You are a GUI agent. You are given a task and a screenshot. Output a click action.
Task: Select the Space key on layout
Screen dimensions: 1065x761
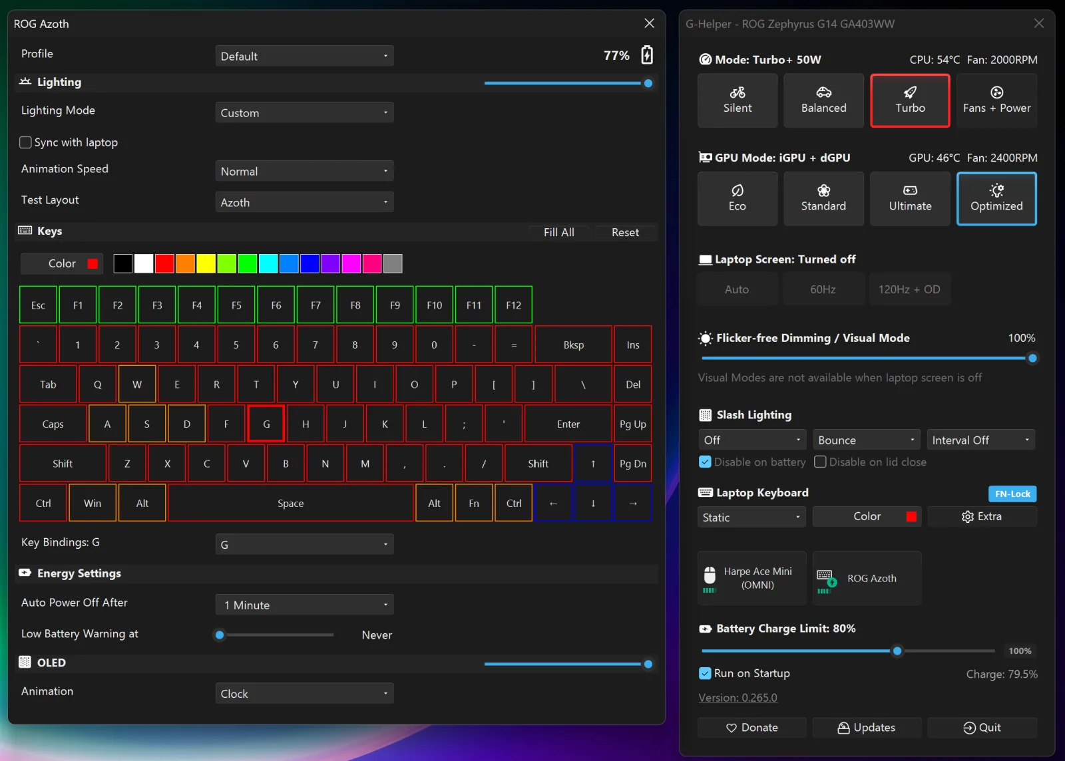click(291, 503)
